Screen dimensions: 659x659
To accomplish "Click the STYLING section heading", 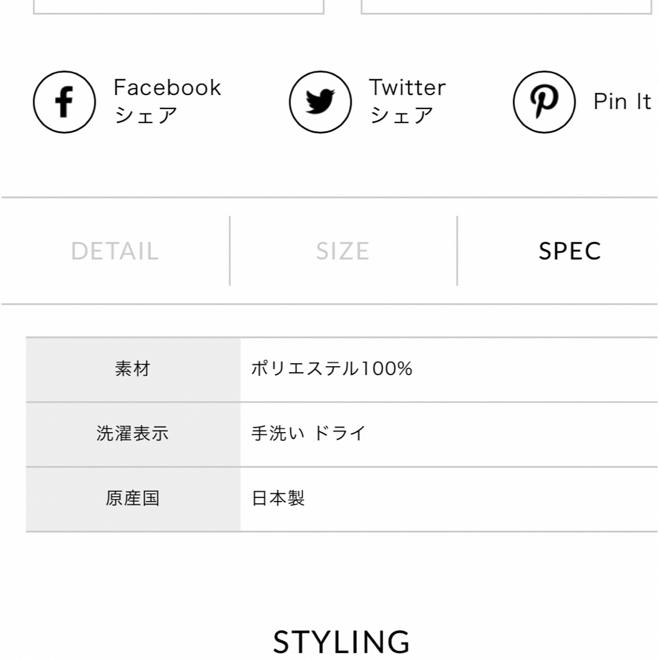I will 341,642.
